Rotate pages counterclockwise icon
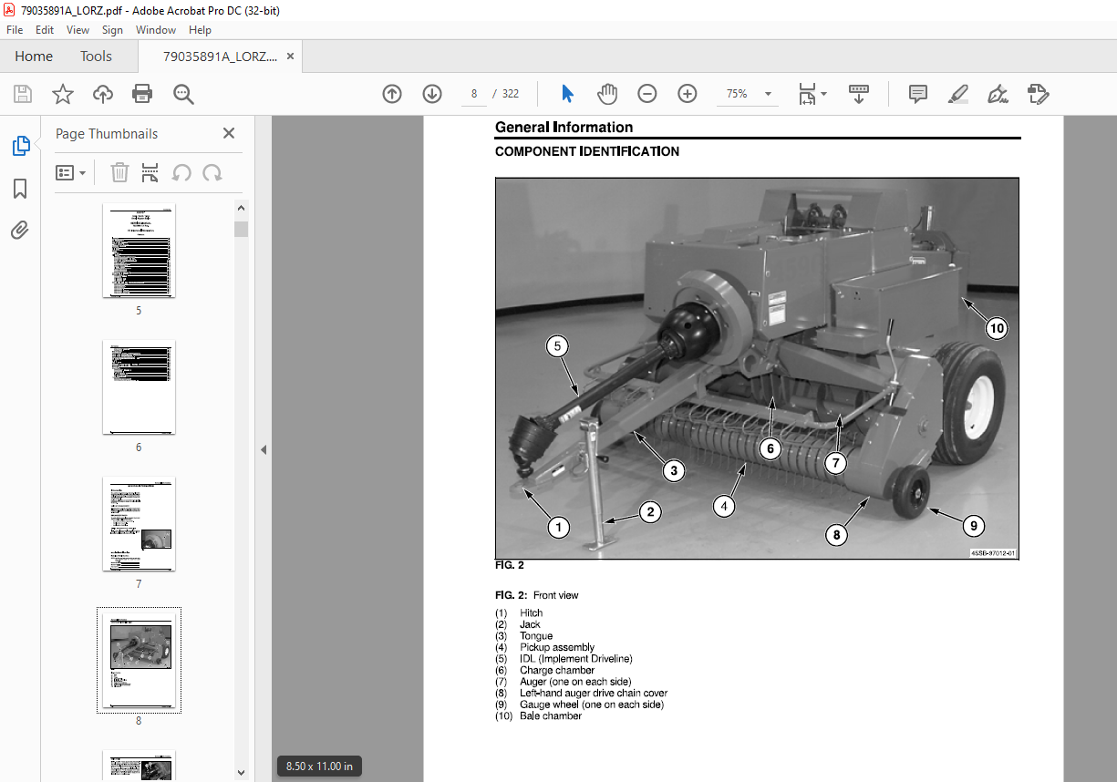The height and width of the screenshot is (782, 1117). coord(181,172)
